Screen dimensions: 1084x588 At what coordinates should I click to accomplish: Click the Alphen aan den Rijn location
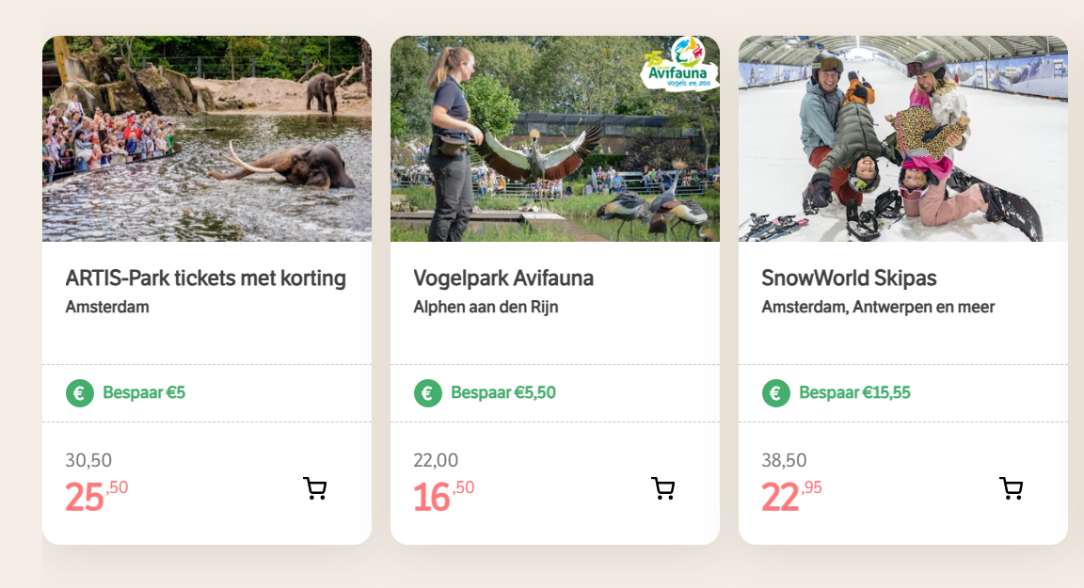pos(486,307)
